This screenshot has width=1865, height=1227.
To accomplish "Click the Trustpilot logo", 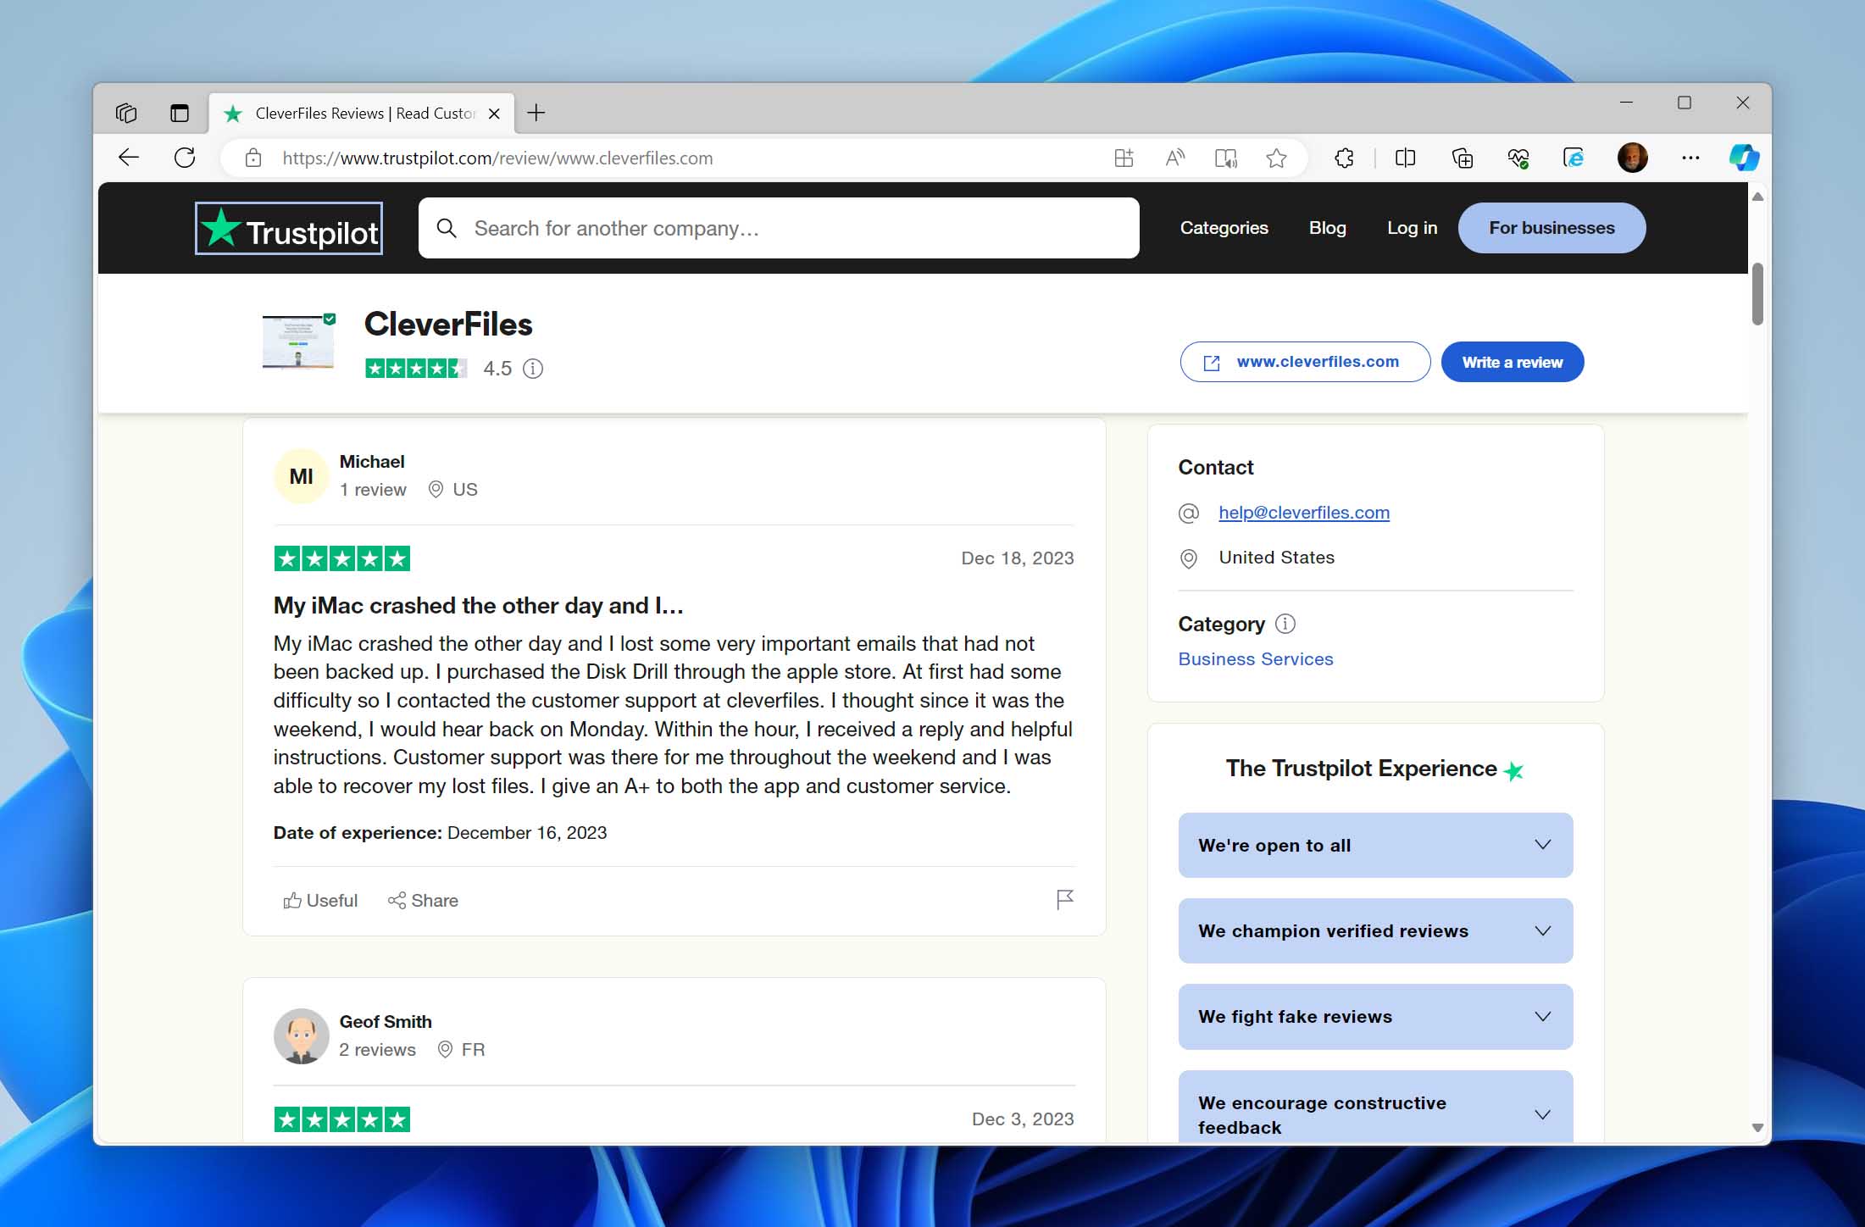I will [x=289, y=229].
